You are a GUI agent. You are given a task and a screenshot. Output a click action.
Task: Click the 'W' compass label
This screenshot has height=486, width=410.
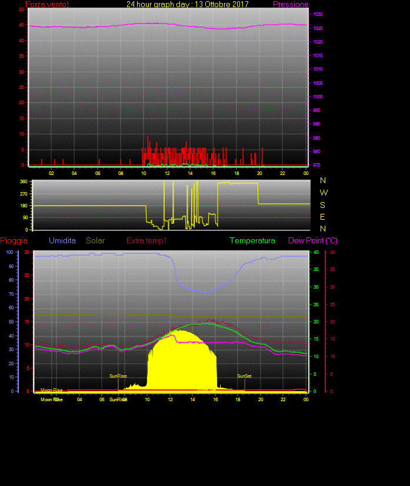(324, 193)
